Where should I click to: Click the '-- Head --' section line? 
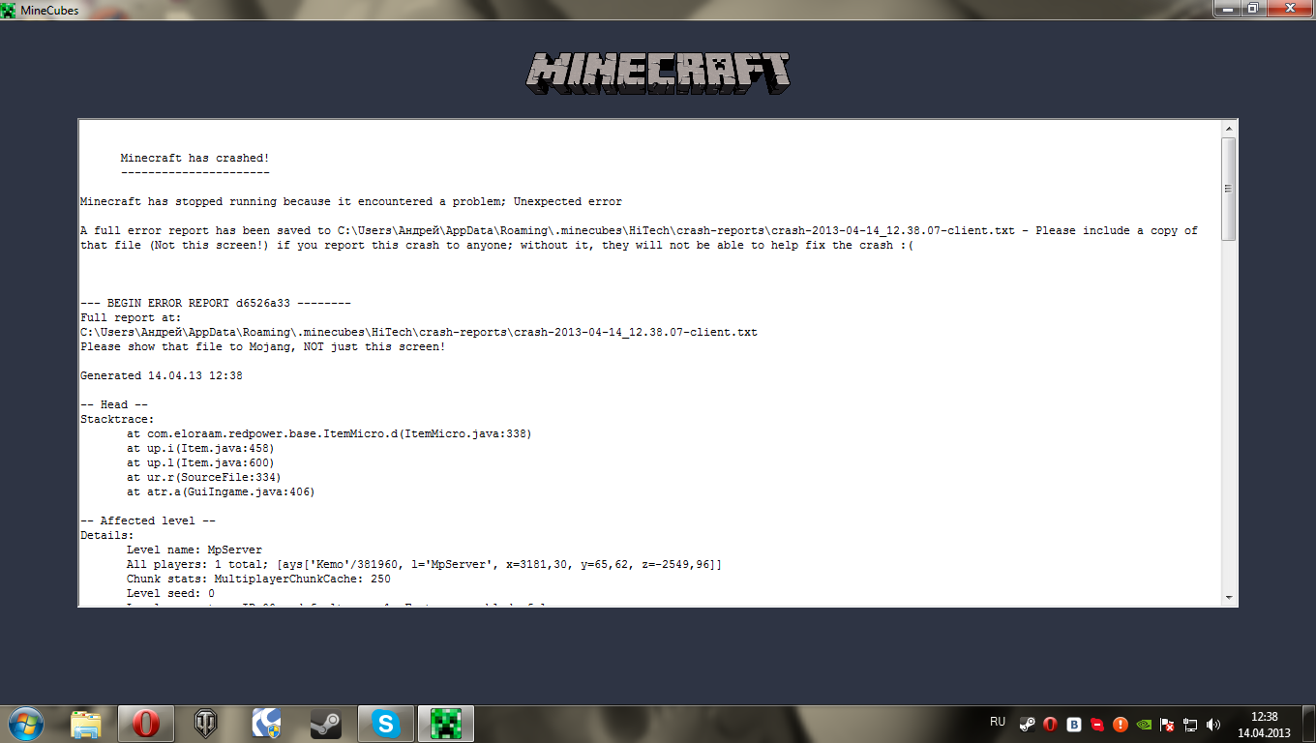tap(114, 404)
